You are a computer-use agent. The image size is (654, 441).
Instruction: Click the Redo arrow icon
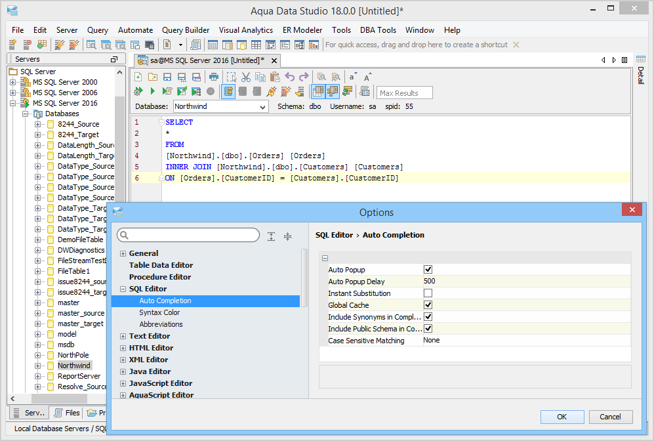pos(303,77)
